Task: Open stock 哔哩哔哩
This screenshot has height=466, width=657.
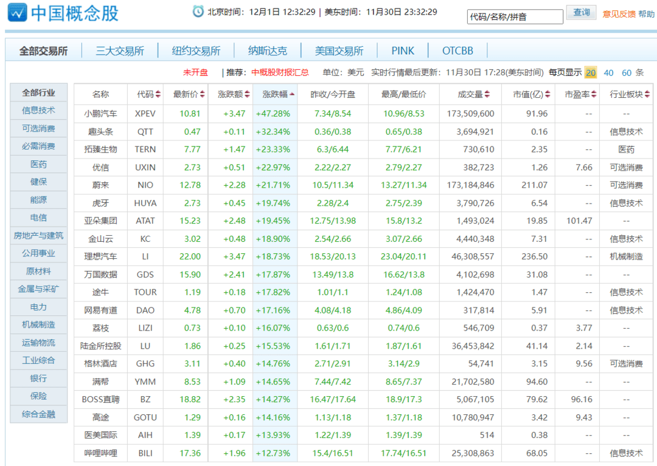Action: point(100,453)
